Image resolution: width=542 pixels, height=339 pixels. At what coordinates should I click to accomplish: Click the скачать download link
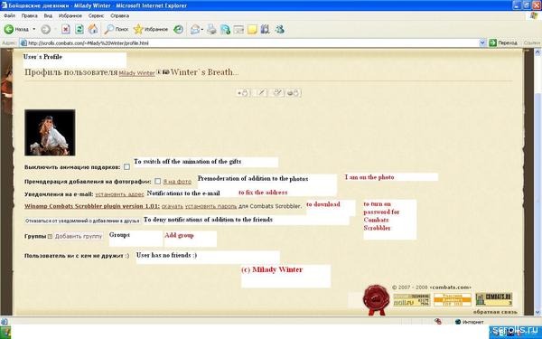[x=173, y=206]
